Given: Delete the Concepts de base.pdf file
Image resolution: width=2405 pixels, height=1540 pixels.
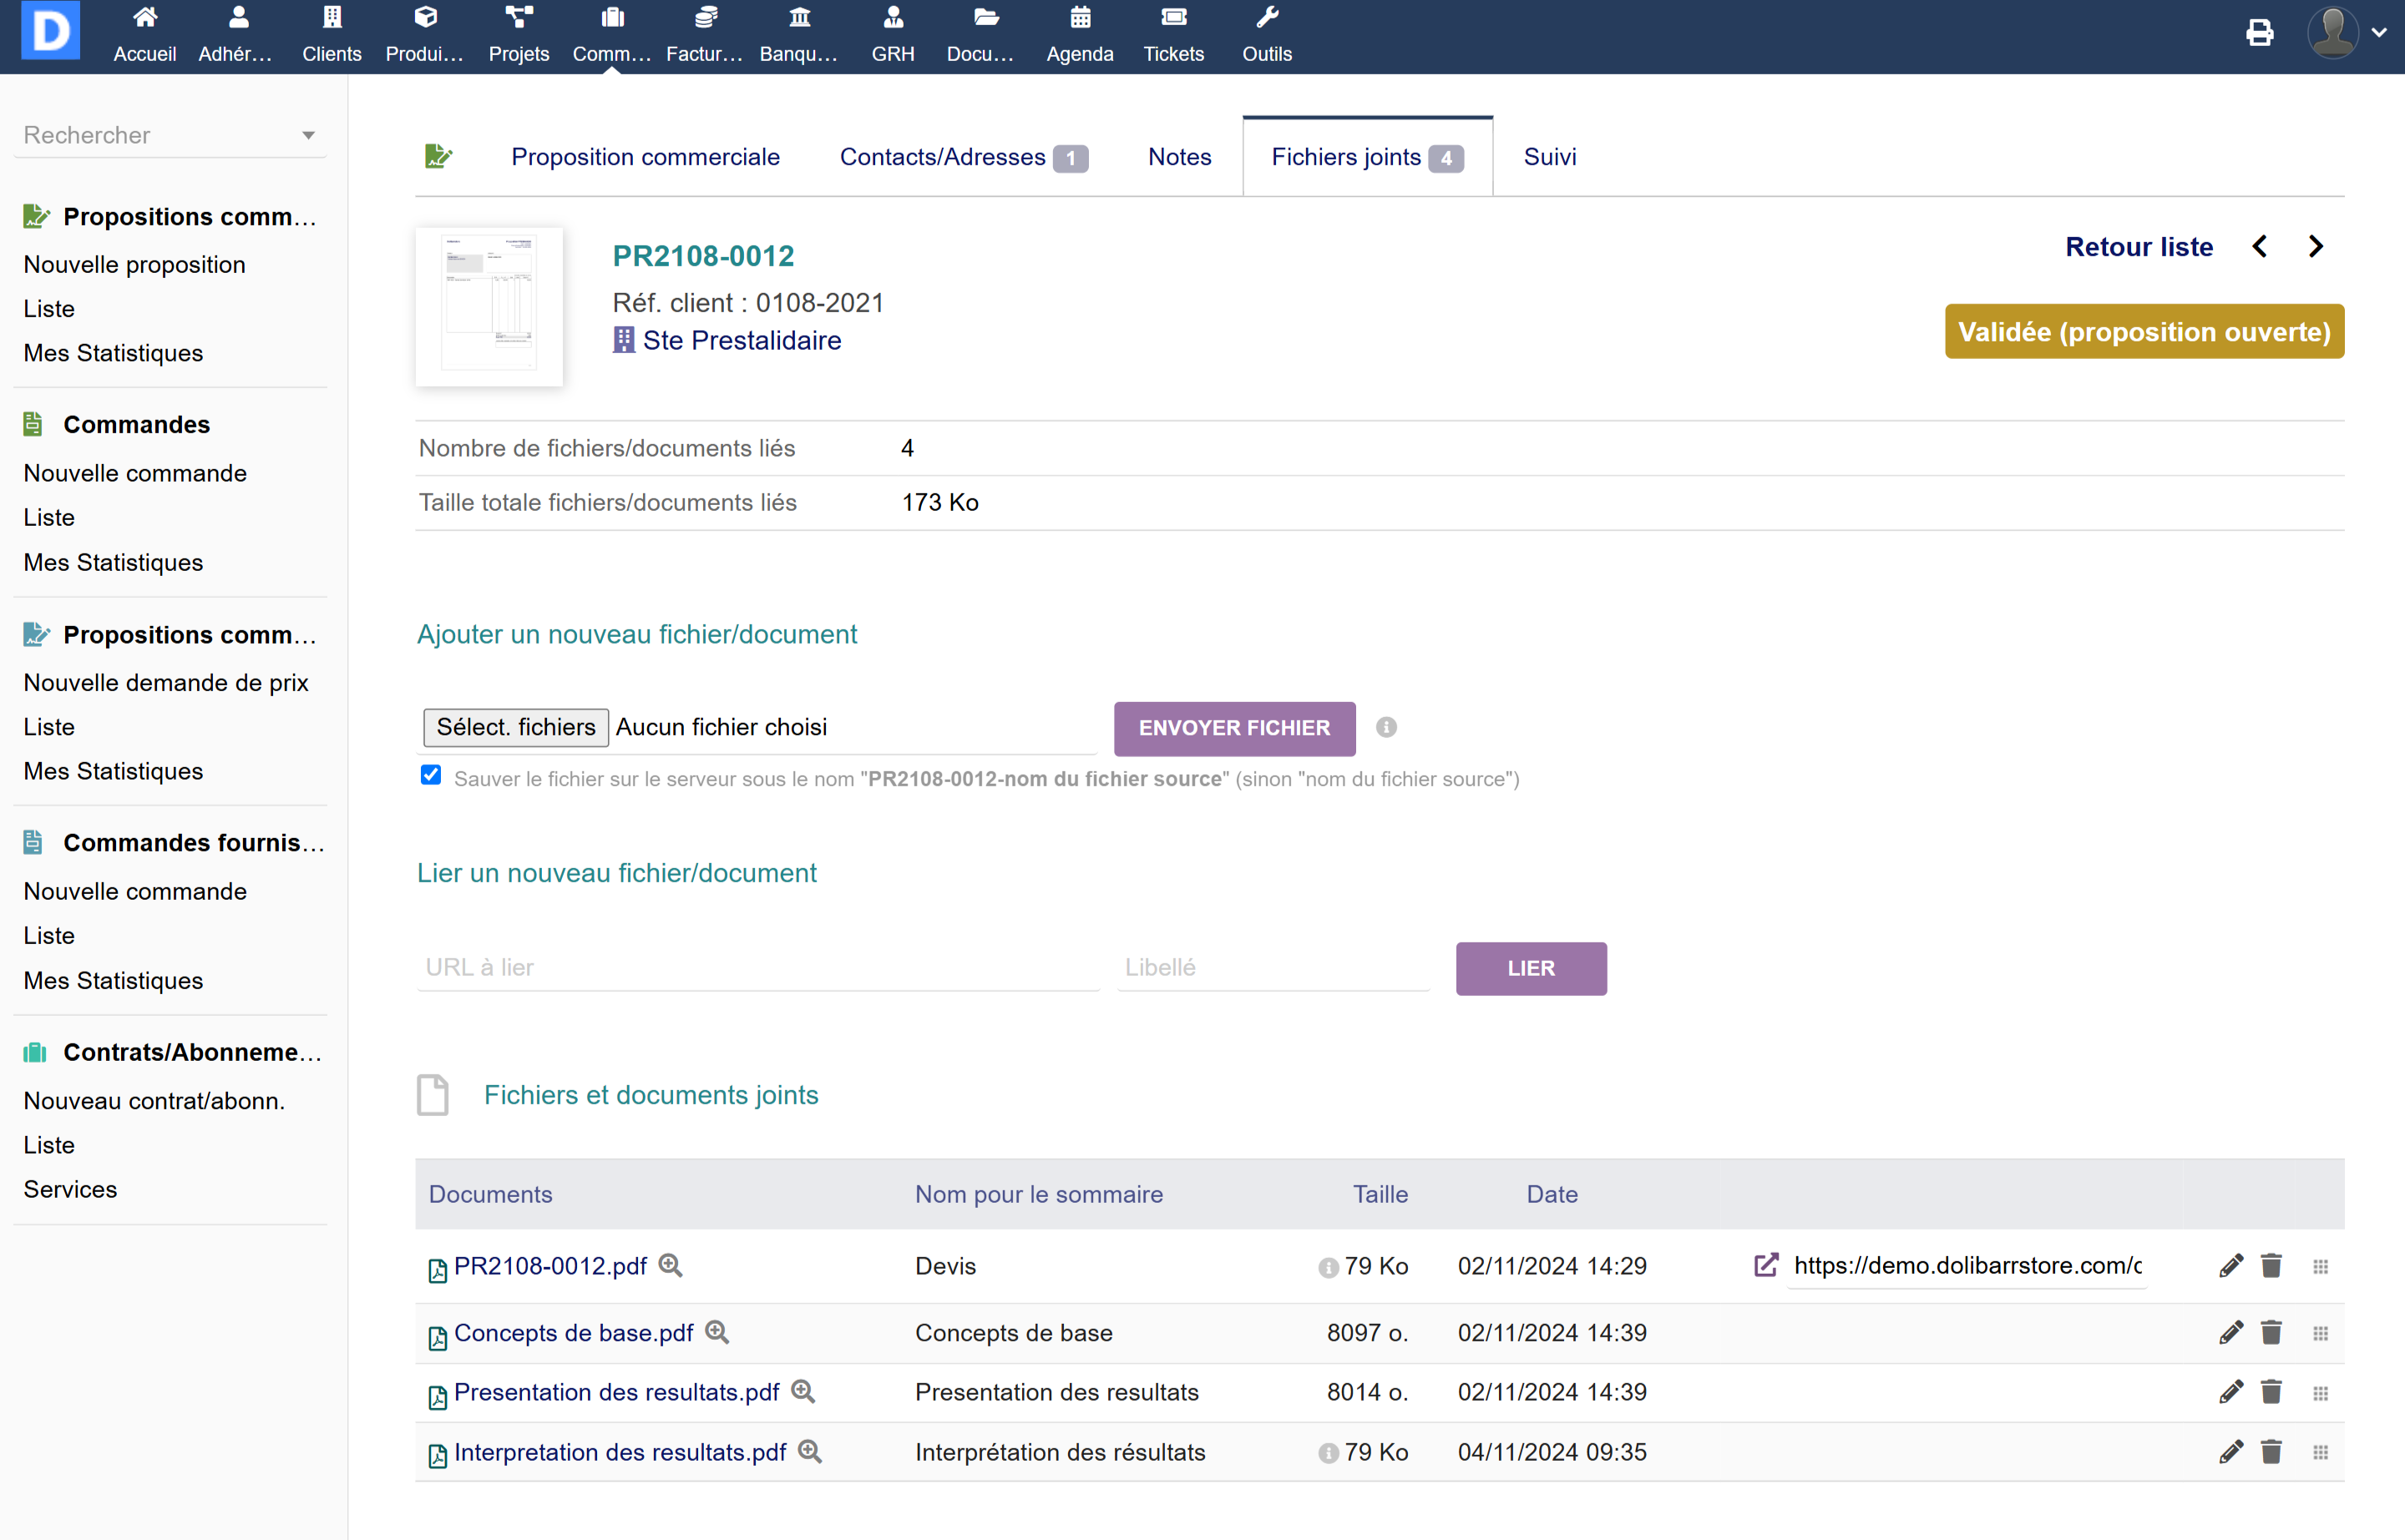Looking at the screenshot, I should [x=2271, y=1332].
